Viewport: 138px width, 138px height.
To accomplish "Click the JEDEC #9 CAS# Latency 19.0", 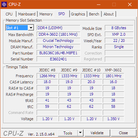I will 69,82.
